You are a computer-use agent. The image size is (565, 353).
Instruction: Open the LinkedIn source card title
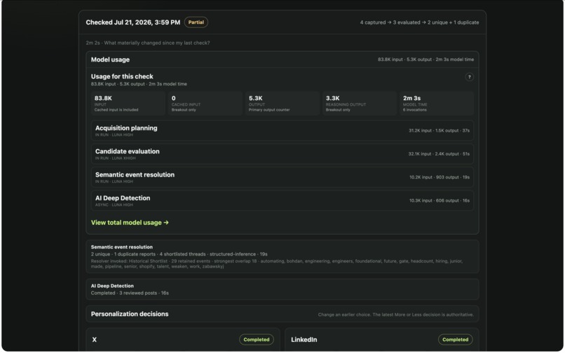click(x=304, y=340)
